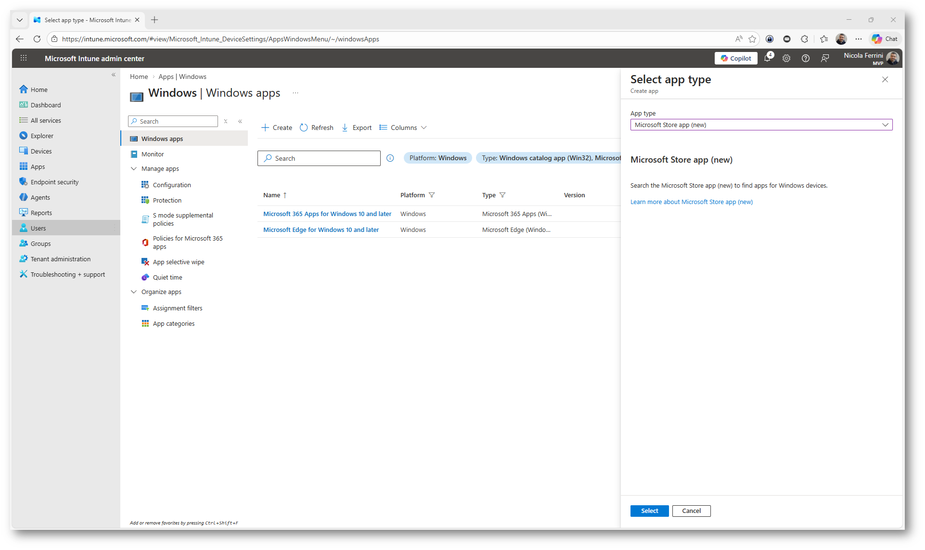Open the app launcher waffle icon
Image resolution: width=925 pixels, height=550 pixels.
pyautogui.click(x=24, y=58)
